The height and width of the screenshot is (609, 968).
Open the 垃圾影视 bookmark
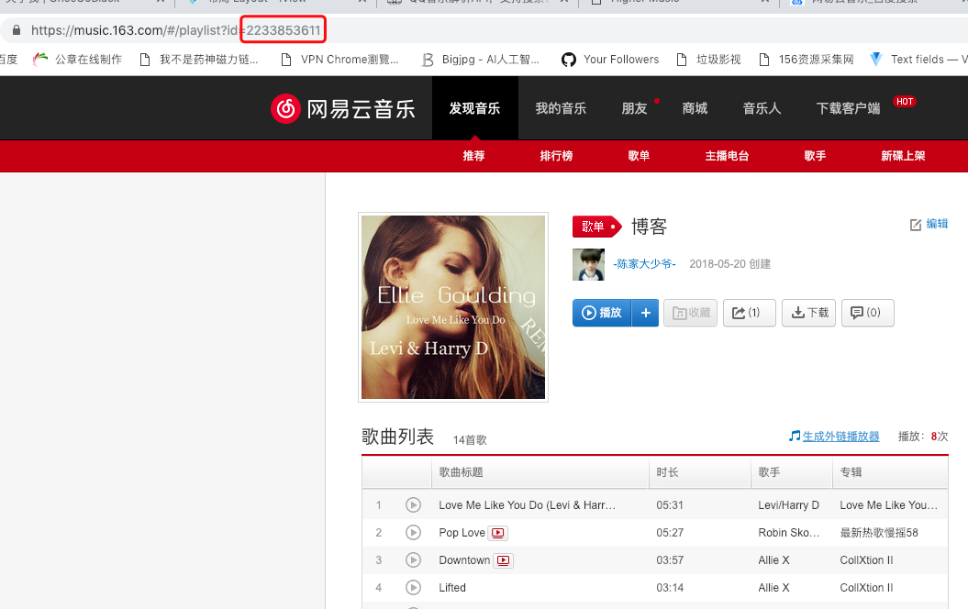click(x=708, y=60)
